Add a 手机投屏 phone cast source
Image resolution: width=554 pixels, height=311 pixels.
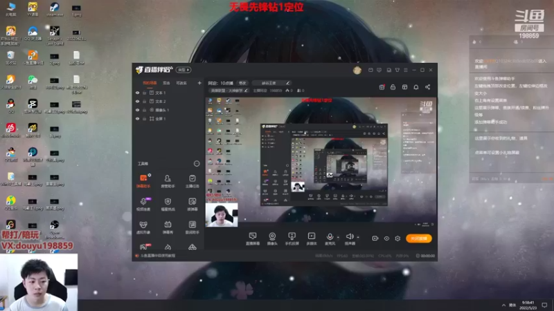pyautogui.click(x=292, y=238)
